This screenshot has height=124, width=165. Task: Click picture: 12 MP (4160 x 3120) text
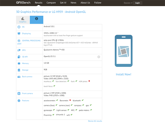(55, 76)
